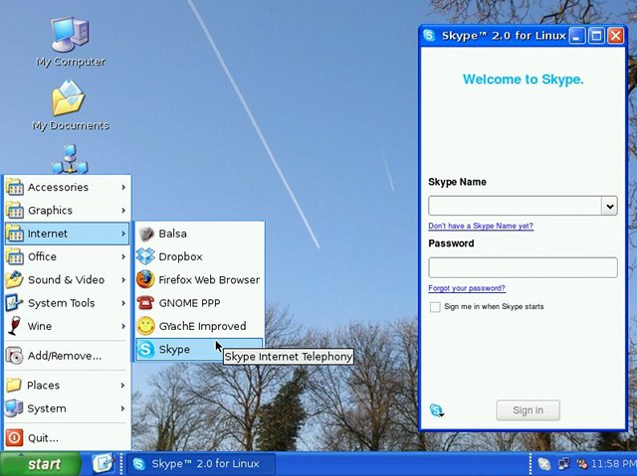This screenshot has width=637, height=476.
Task: Click the Accessories folder icon
Action: [15, 187]
